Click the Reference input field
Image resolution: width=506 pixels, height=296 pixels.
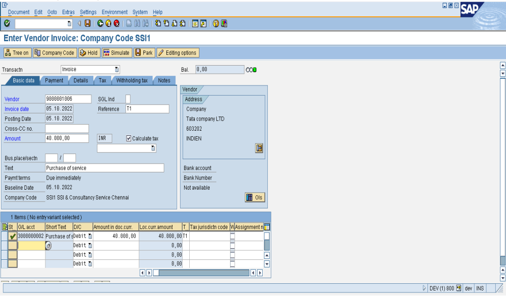pos(147,109)
